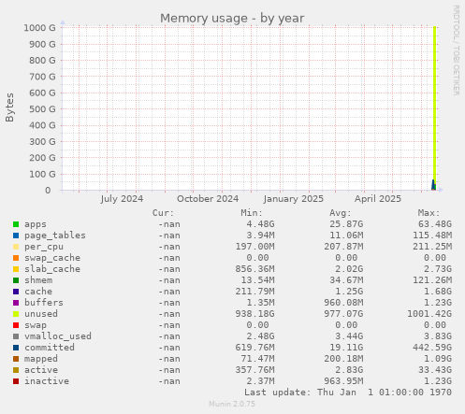Click the per_cpu min value 197.00M
Screen dimensions: 465x414
254,247
